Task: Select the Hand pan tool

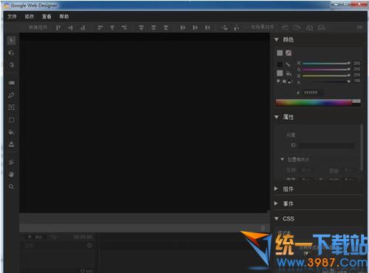Action: [11, 174]
